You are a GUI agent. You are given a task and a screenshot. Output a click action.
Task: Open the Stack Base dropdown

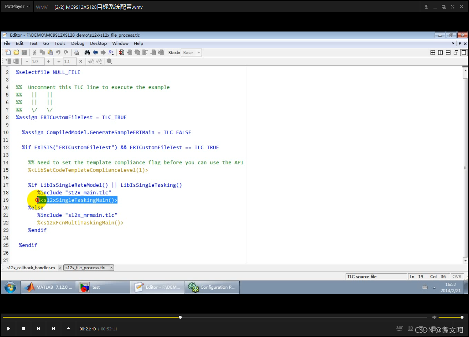click(x=191, y=52)
